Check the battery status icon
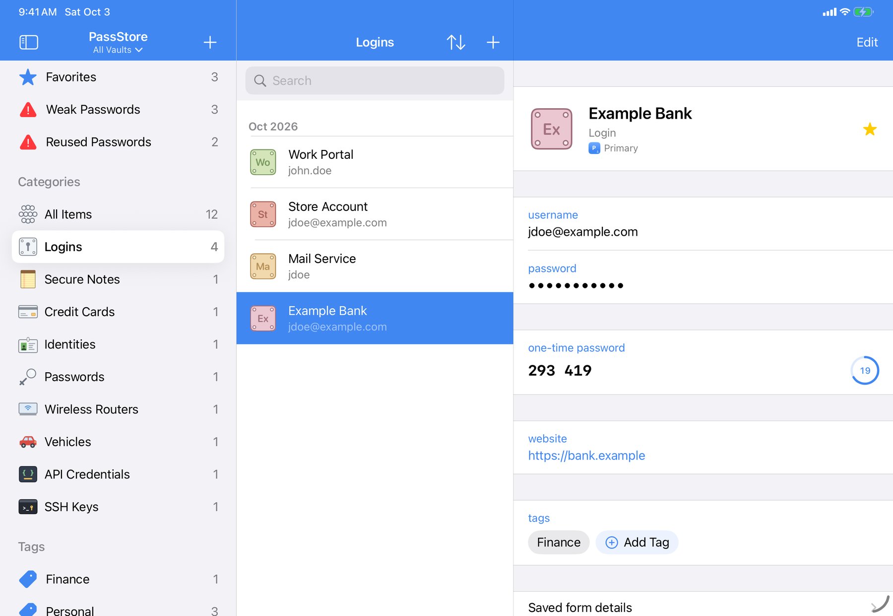Viewport: 893px width, 616px height. pyautogui.click(x=864, y=12)
